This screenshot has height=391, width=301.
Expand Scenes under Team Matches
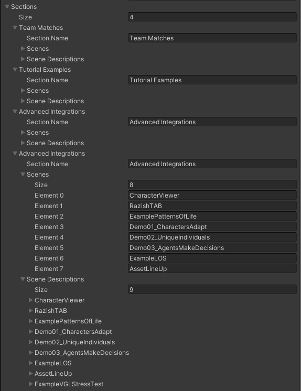pyautogui.click(x=23, y=49)
